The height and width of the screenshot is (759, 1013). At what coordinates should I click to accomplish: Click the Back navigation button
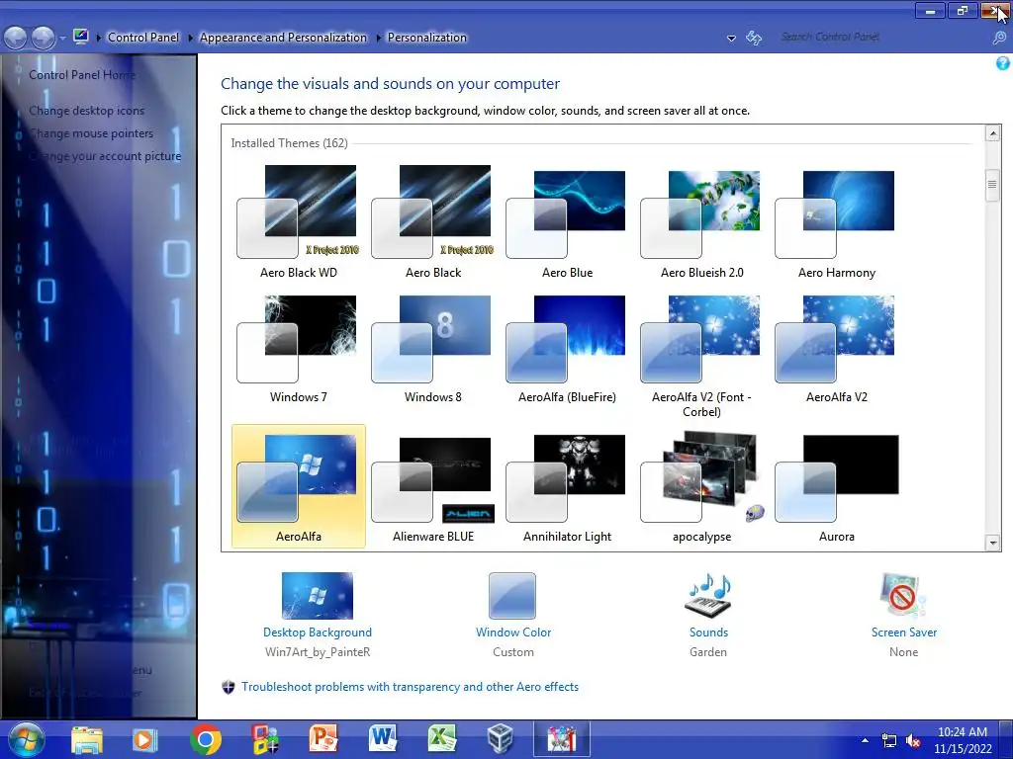16,38
